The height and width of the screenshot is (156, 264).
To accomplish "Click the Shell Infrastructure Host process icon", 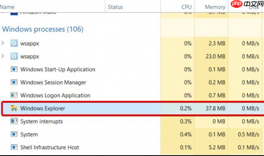I will (14, 147).
